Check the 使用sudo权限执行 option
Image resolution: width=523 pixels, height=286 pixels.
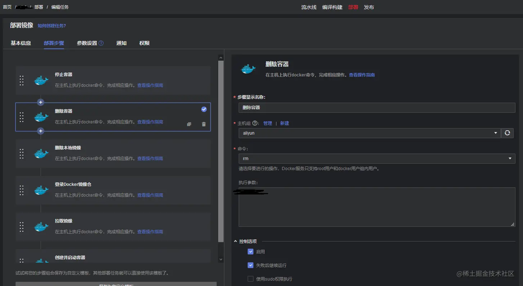click(251, 279)
